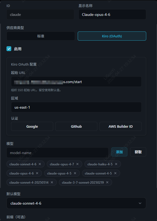Remove the claude-sonnet-4-6 model tag

(40, 164)
